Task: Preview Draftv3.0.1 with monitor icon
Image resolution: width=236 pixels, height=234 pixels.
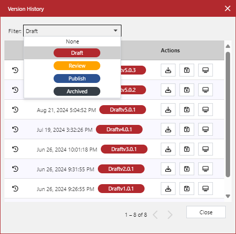Action: pos(206,149)
